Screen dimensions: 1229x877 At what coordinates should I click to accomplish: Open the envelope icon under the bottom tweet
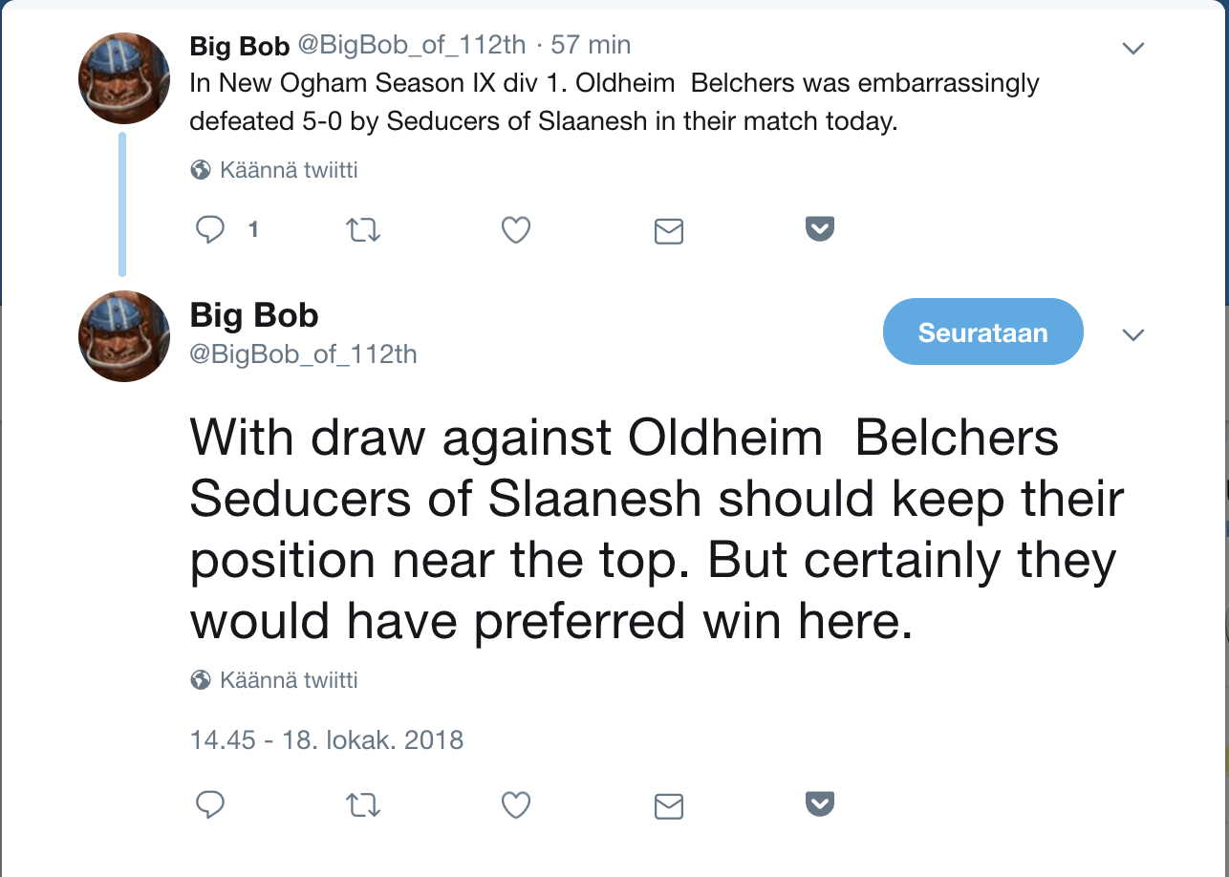(x=669, y=805)
